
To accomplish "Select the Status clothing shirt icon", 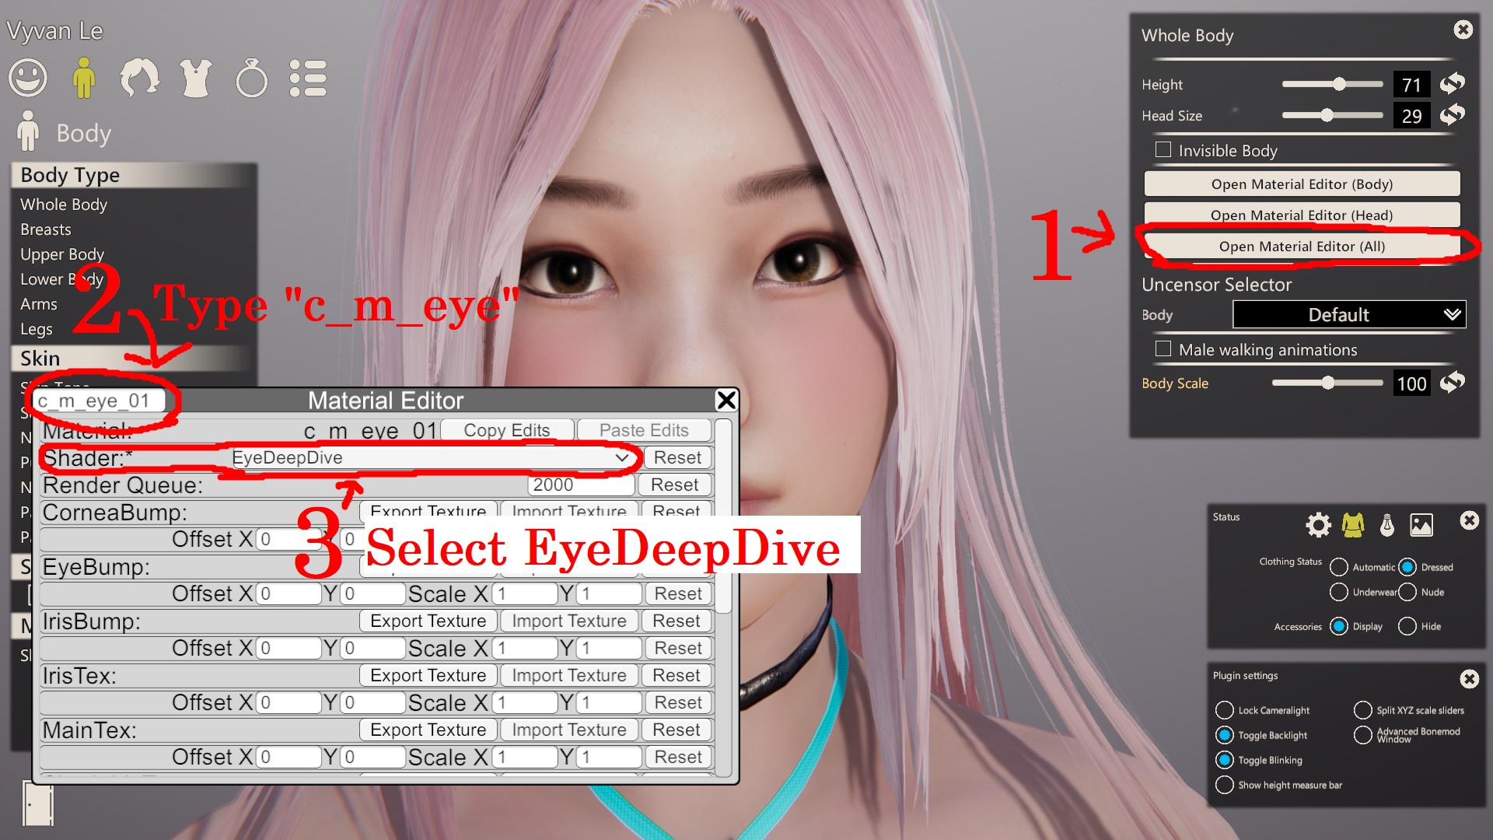I will (1353, 525).
